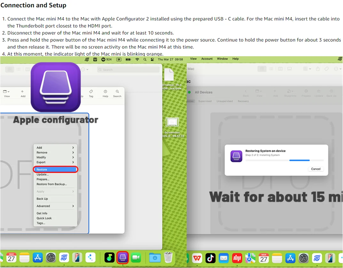Click the Installing System progress bar

[285, 160]
